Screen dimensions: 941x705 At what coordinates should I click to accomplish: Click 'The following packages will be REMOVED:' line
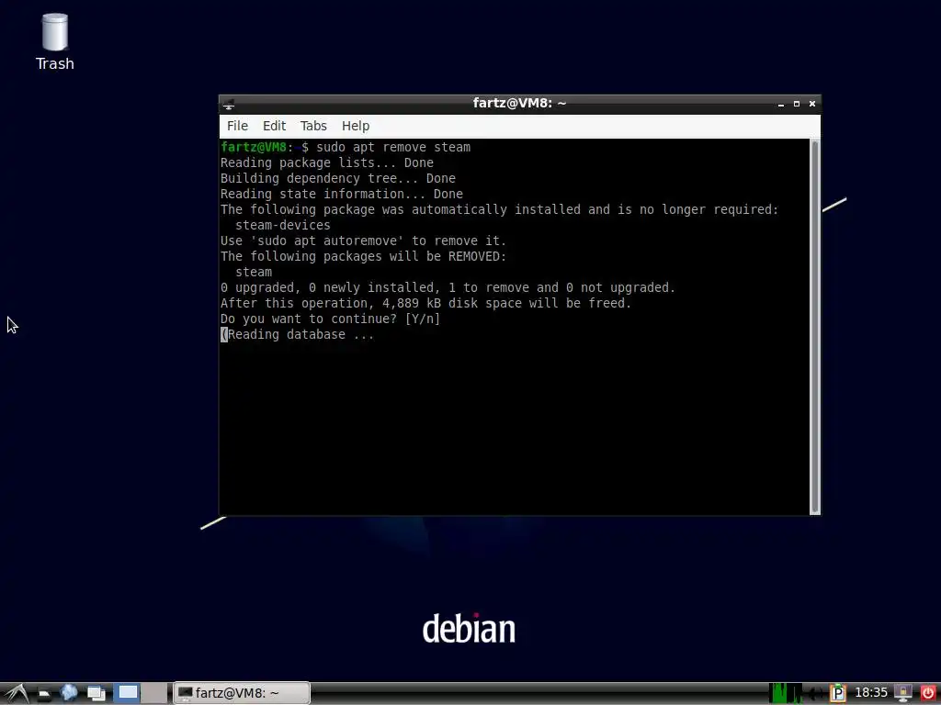[364, 257]
